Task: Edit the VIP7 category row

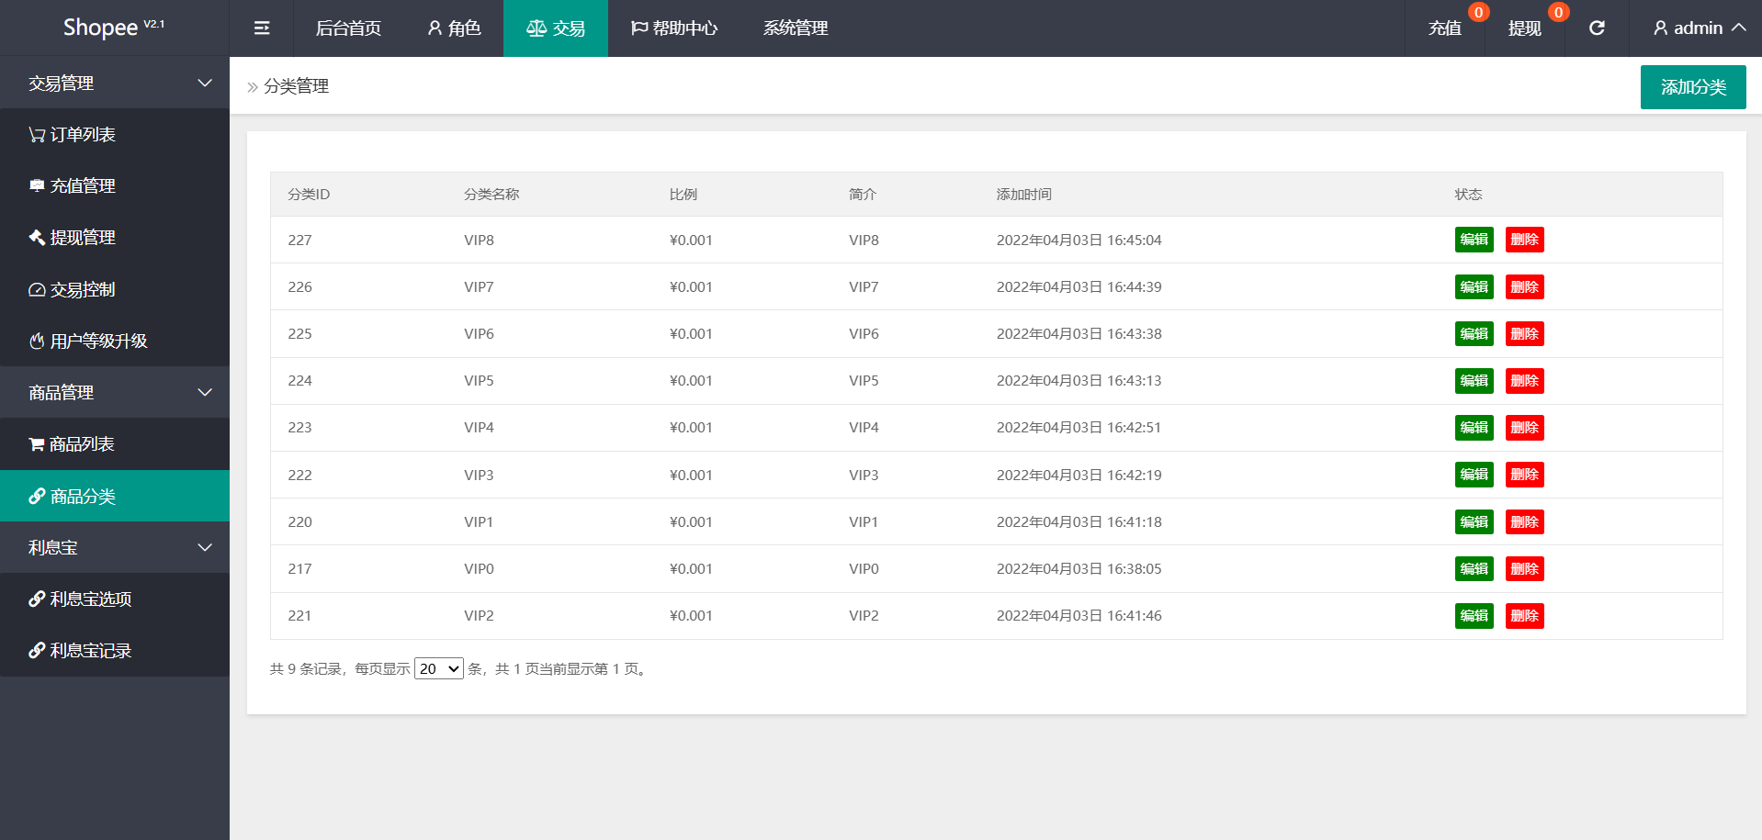Action: coord(1474,286)
